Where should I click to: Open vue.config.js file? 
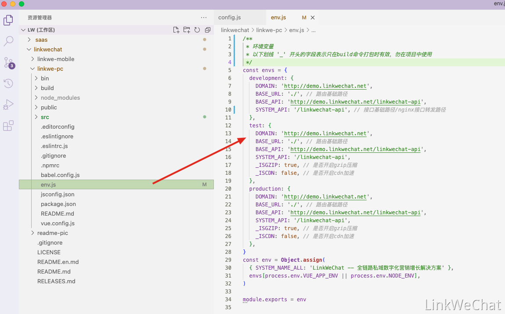tap(58, 223)
